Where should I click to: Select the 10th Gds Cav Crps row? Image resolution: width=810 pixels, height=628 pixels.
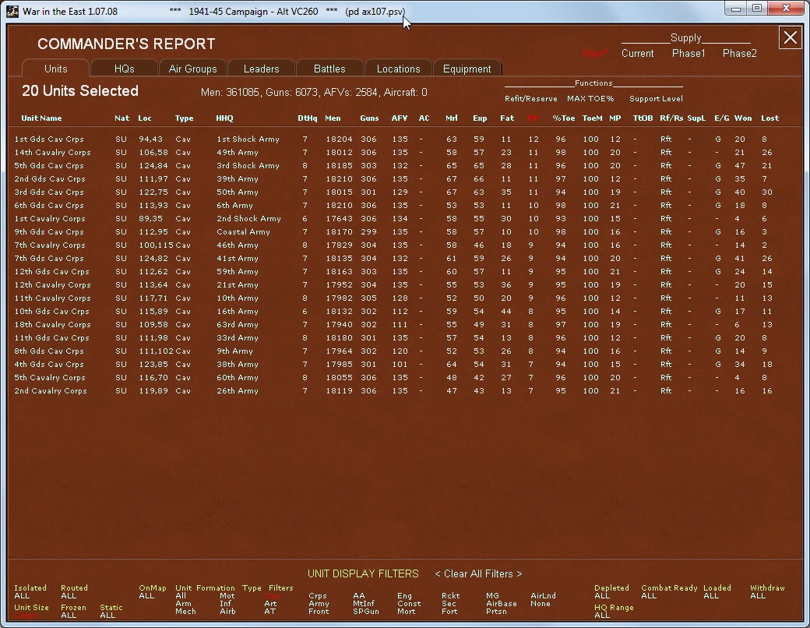click(396, 311)
